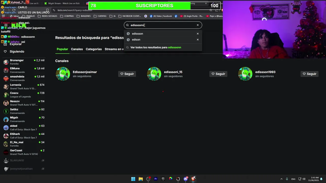Follow the edissson1993 channel
This screenshot has height=183, width=326.
309,74
